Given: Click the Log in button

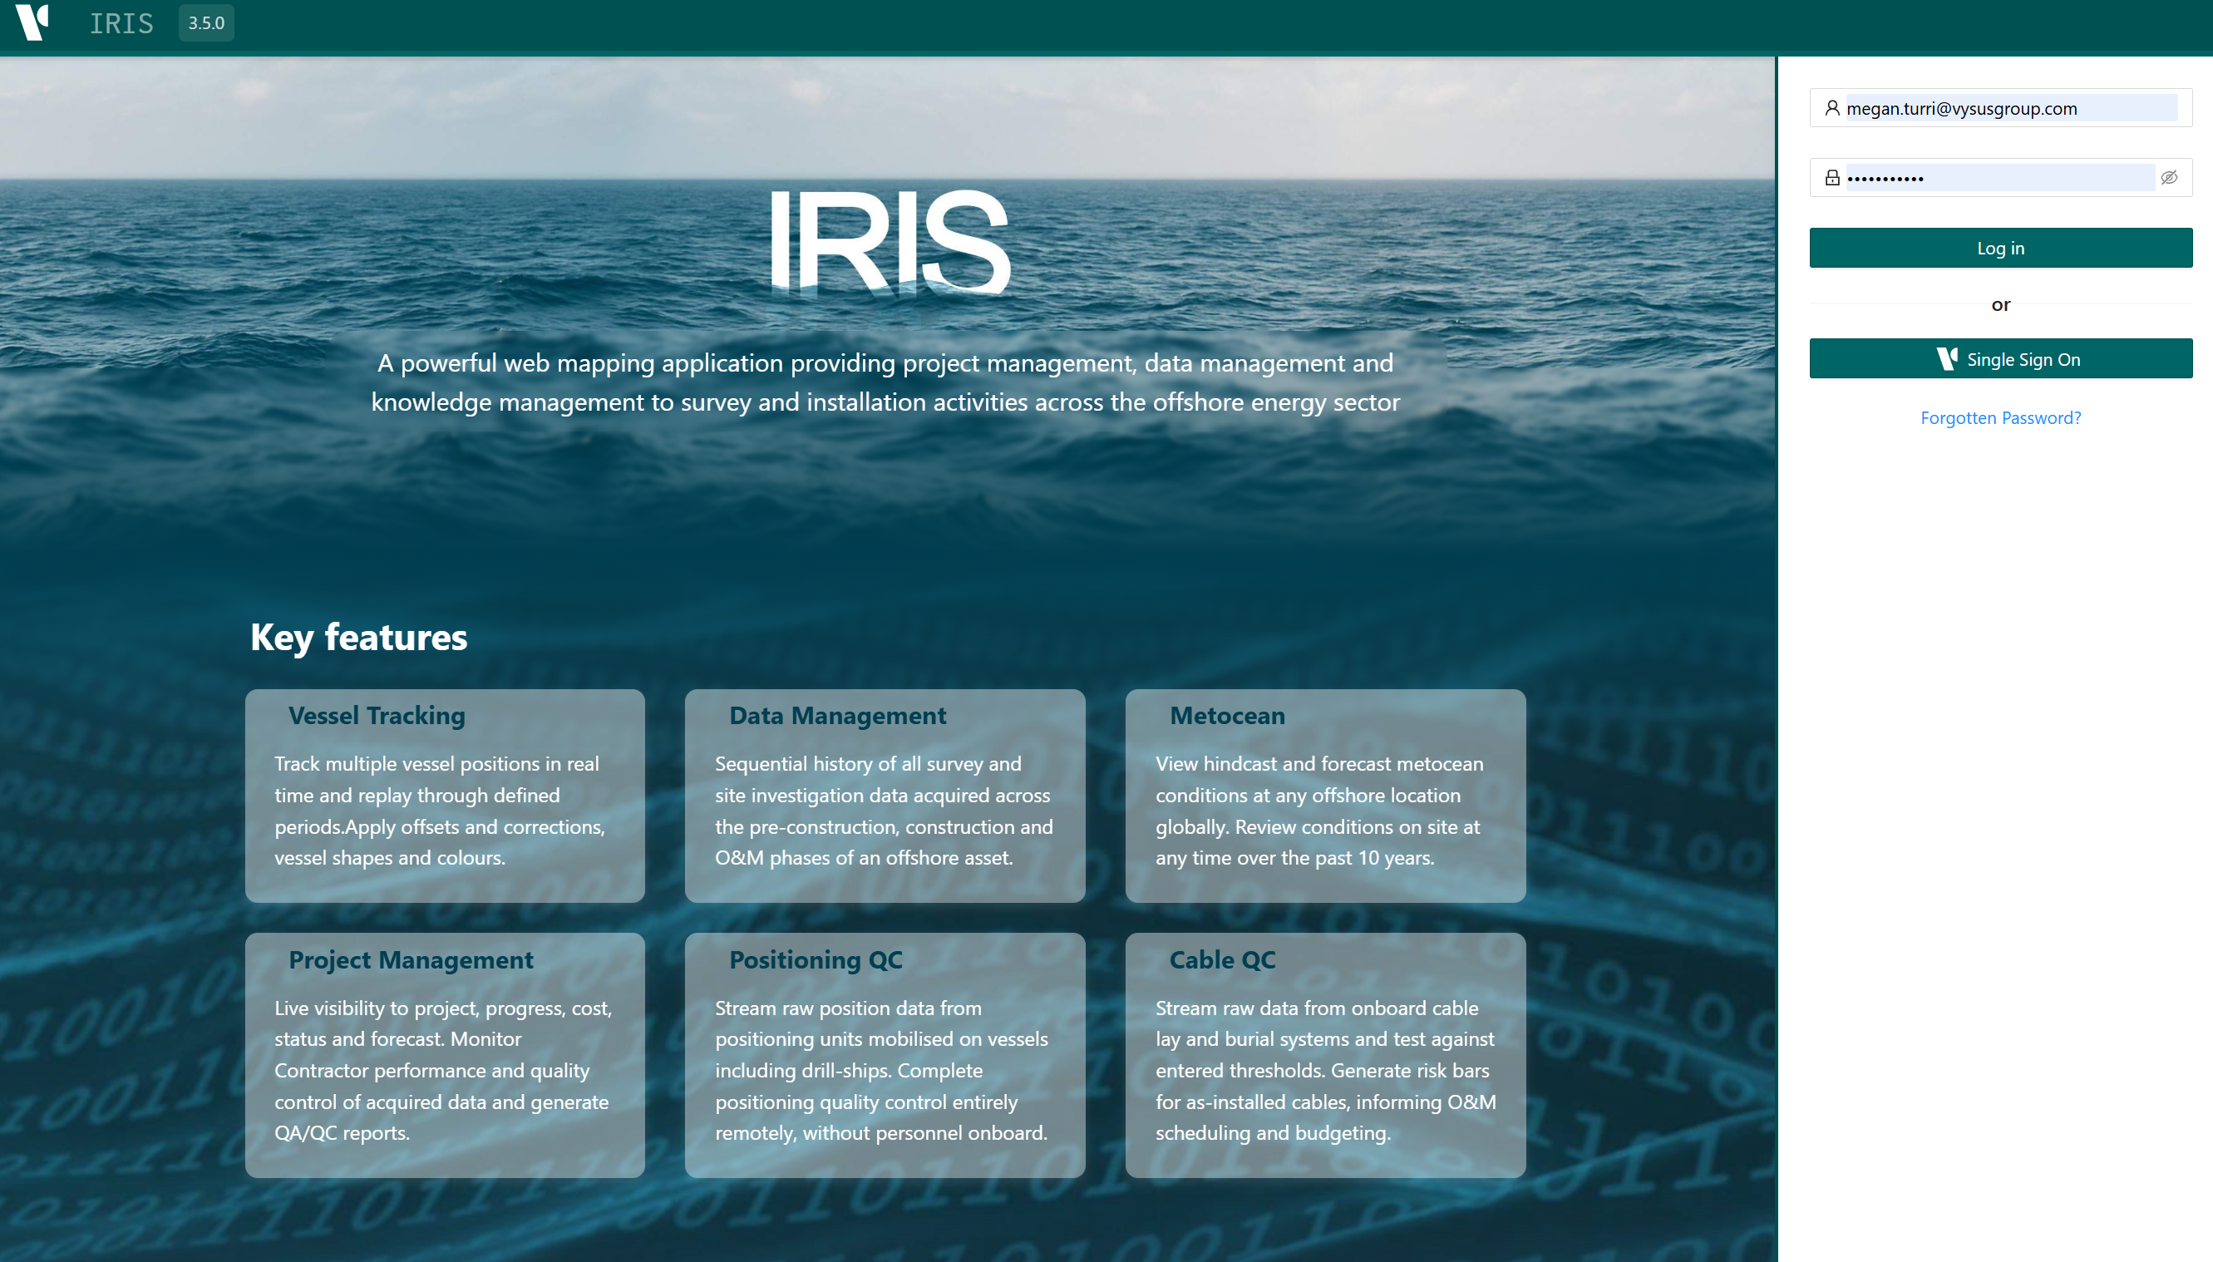Looking at the screenshot, I should click(x=2001, y=248).
